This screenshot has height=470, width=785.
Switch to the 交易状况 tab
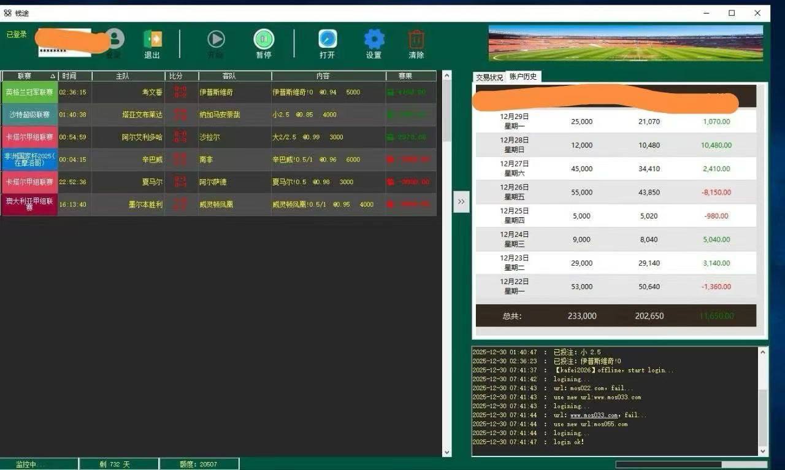tap(489, 77)
